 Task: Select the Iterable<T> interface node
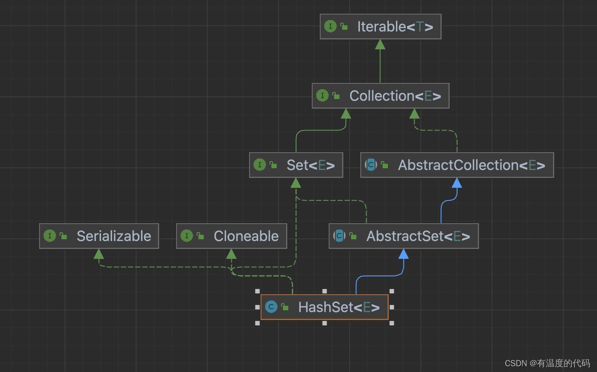click(x=380, y=27)
